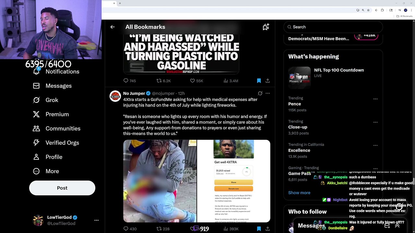Click the Democrats/MSM Have Been... headline

pyautogui.click(x=319, y=39)
